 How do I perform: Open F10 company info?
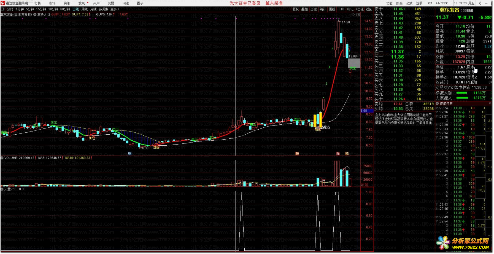341,9
